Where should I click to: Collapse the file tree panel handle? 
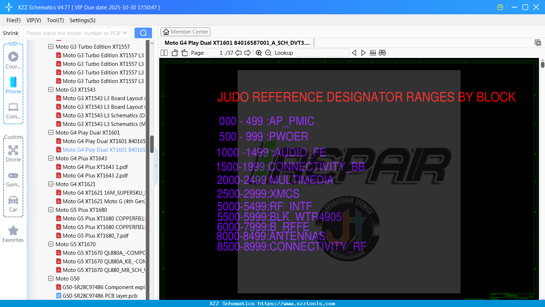click(x=156, y=166)
